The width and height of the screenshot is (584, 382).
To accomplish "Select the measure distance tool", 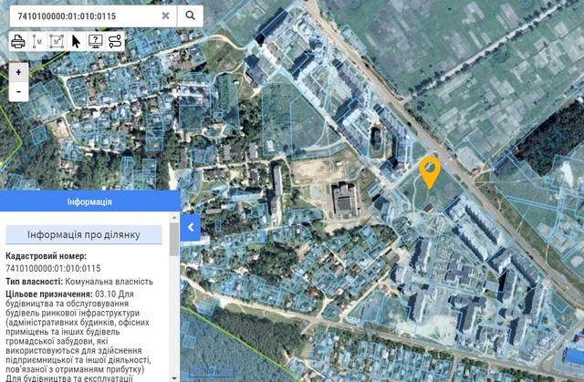I will (x=37, y=41).
